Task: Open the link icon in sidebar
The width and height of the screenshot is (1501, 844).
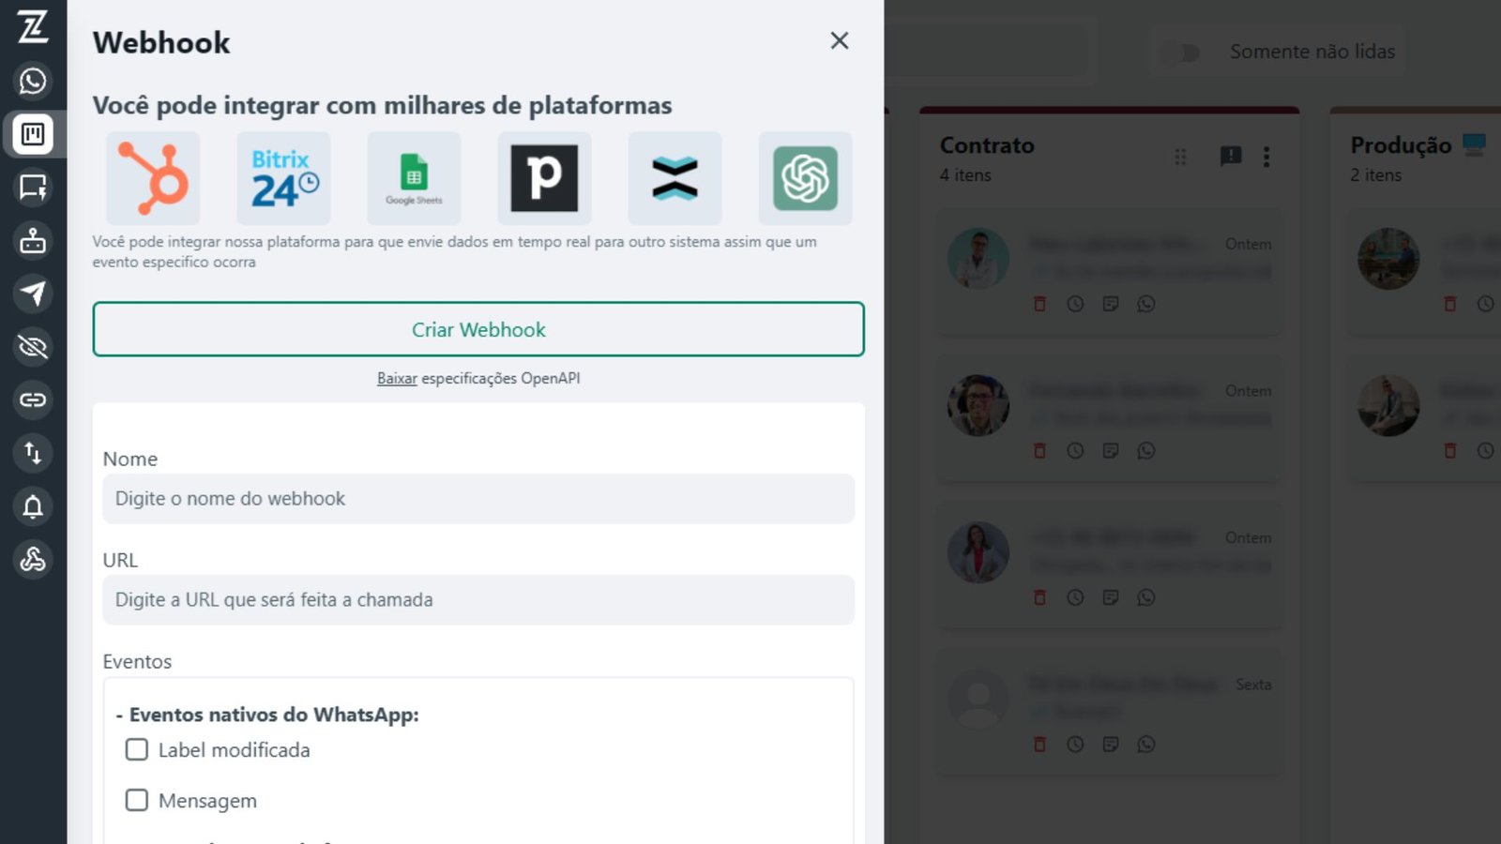Action: pos(33,400)
